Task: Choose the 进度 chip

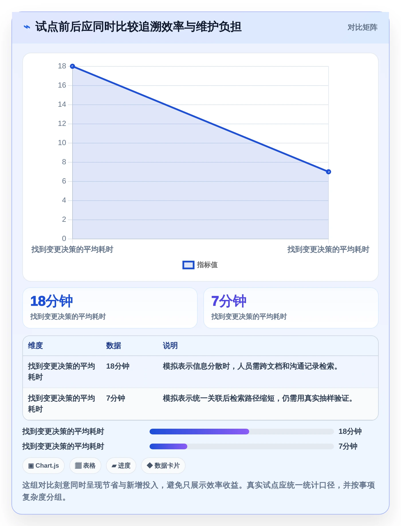Action: coord(121,466)
